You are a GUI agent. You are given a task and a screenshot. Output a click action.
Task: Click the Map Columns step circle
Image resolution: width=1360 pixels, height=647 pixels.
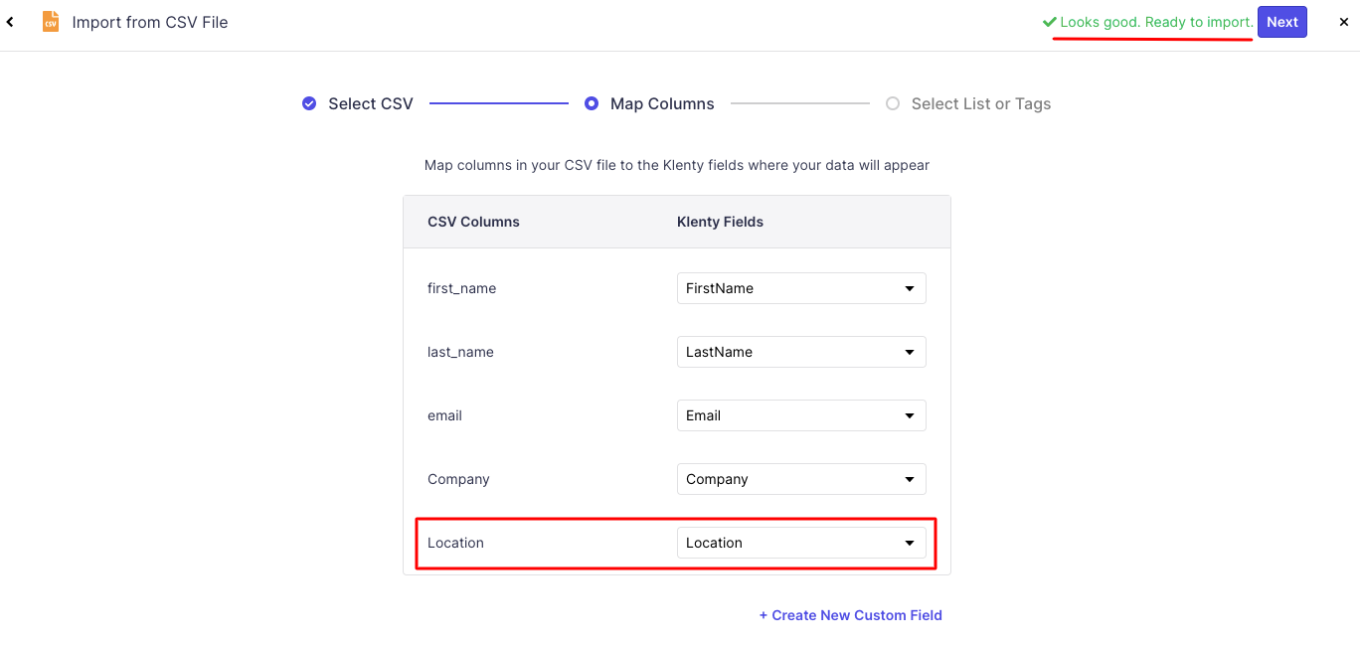pyautogui.click(x=592, y=103)
